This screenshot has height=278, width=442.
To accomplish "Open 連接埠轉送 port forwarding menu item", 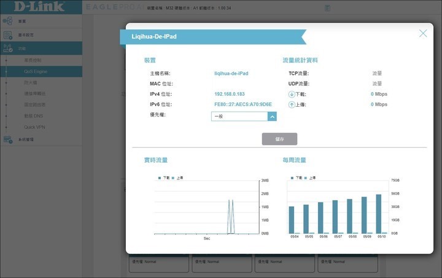I will (34, 93).
